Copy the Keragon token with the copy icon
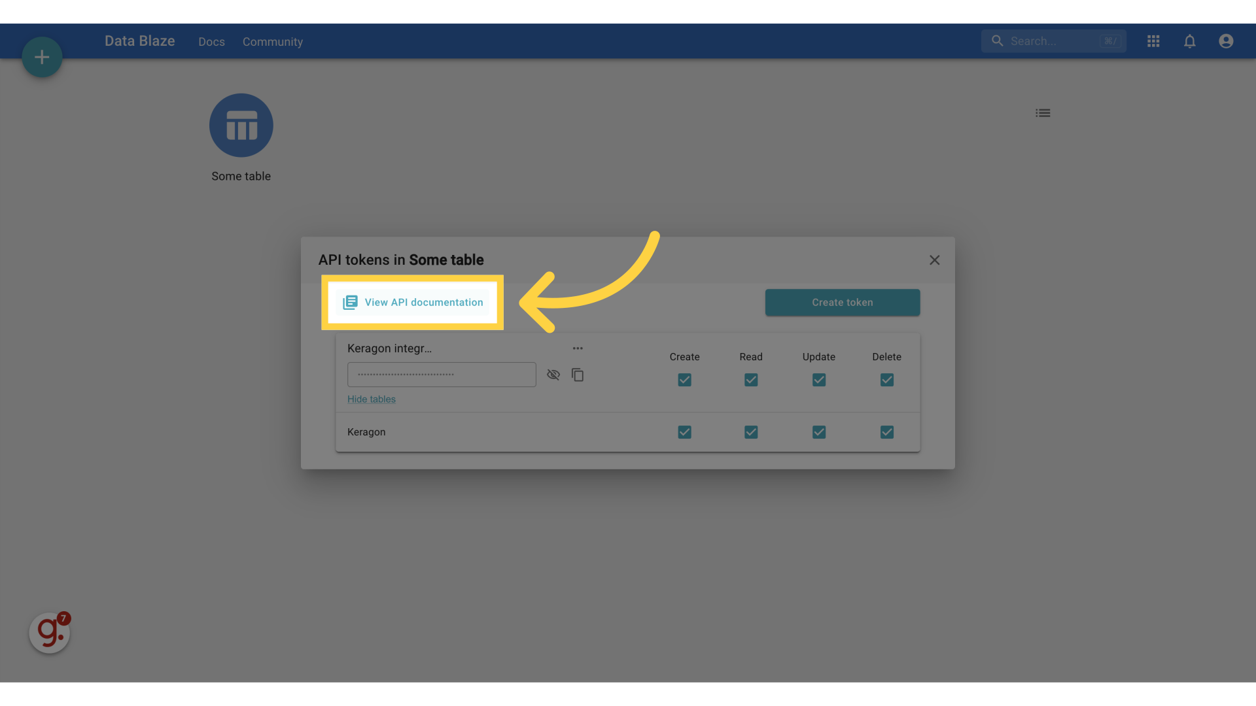 (578, 375)
